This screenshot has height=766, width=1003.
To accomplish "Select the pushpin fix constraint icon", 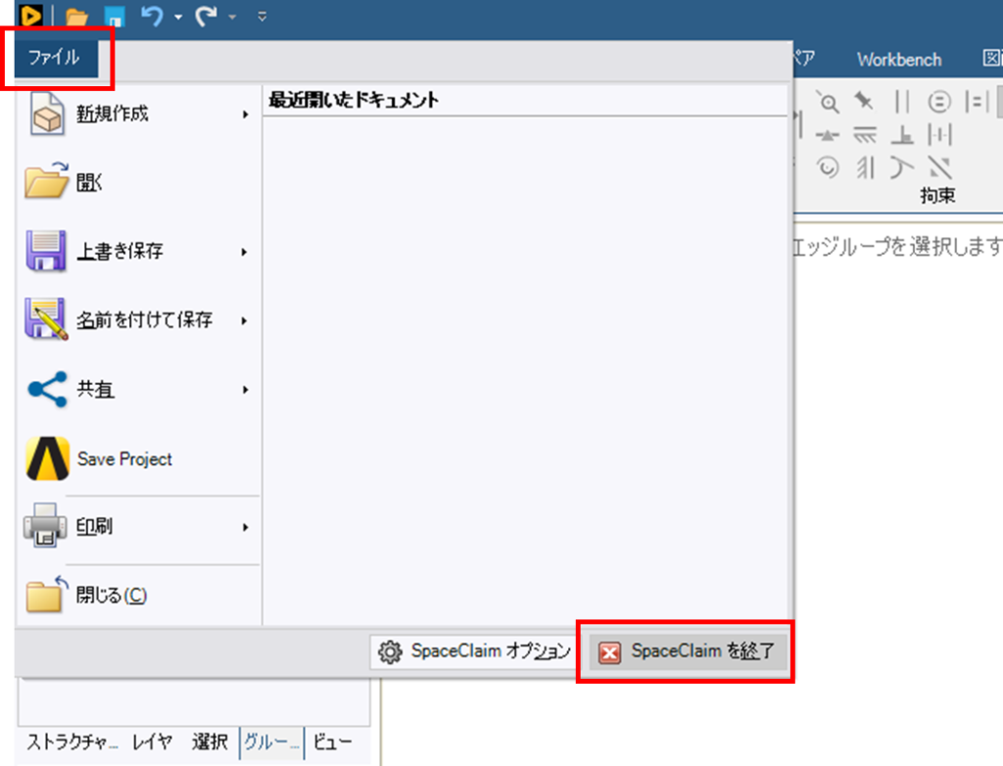I will 864,101.
